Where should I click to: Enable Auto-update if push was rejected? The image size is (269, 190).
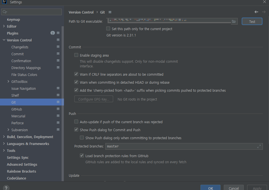(76, 122)
